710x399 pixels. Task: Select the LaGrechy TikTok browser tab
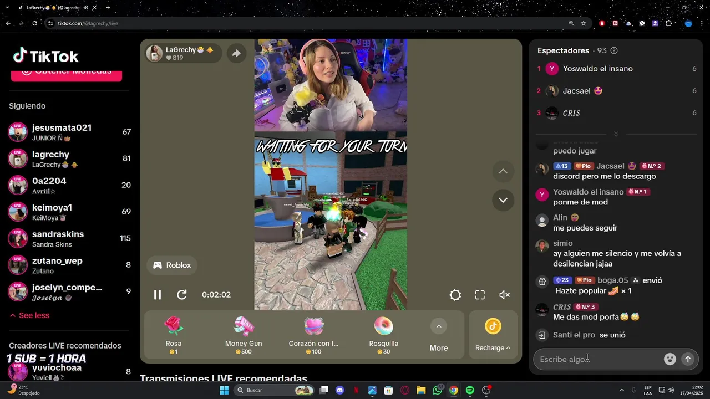point(57,8)
